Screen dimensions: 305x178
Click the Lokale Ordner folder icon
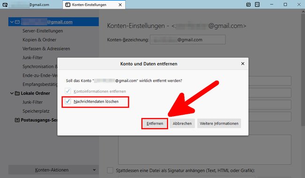(17, 93)
